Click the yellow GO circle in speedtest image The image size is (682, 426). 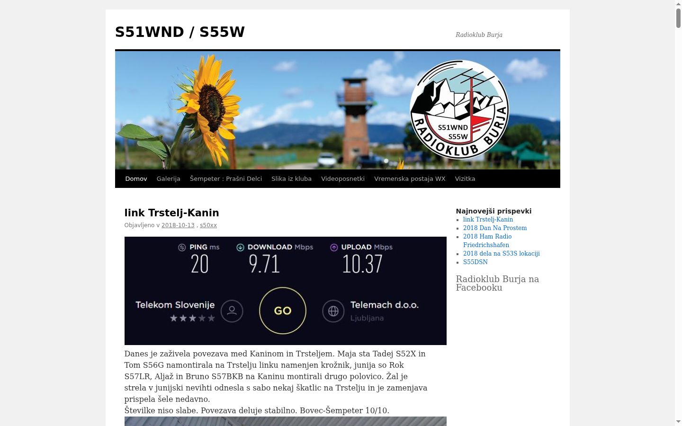(x=283, y=311)
